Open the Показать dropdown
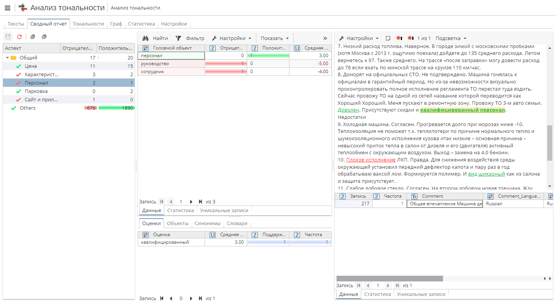This screenshot has height=302, width=556. [x=275, y=38]
